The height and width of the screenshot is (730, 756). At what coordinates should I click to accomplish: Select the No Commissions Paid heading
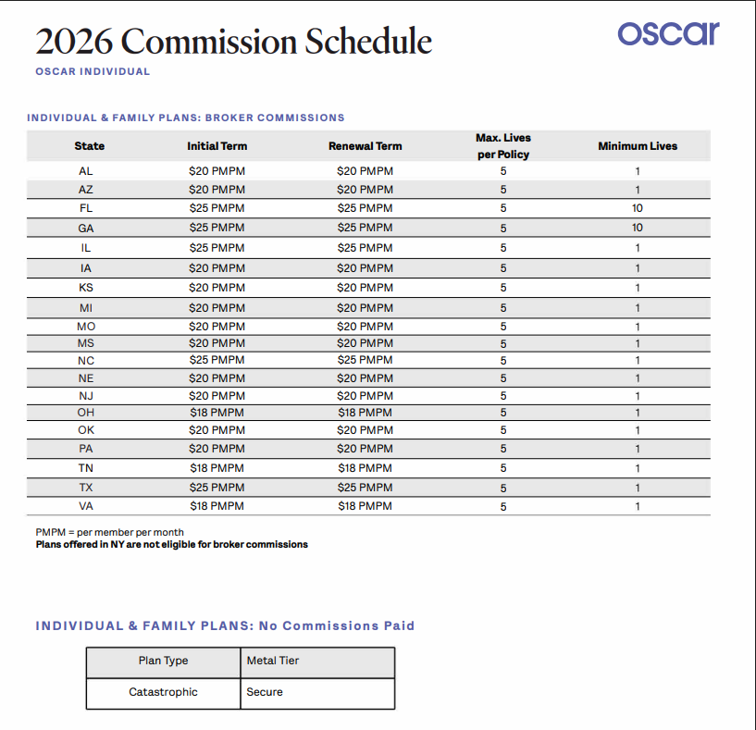click(x=225, y=626)
